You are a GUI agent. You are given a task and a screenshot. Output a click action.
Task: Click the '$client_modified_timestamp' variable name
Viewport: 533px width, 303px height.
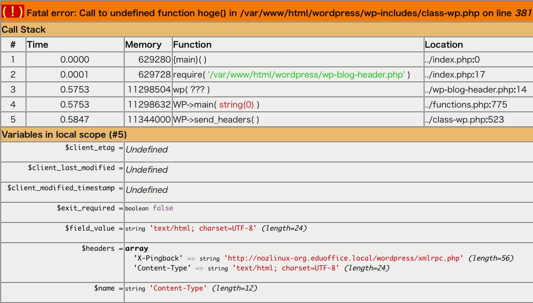[61, 188]
